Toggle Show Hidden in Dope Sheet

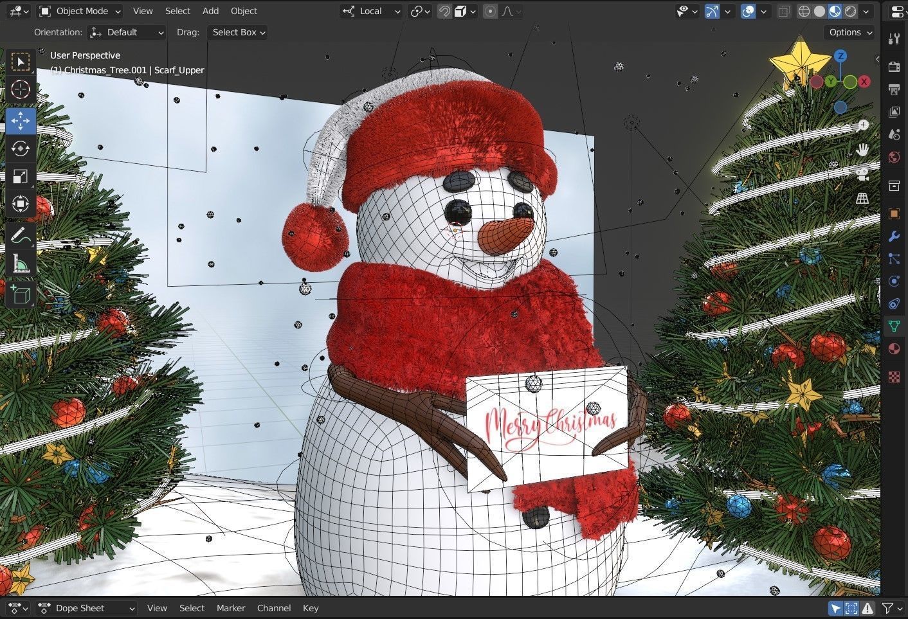tap(851, 608)
